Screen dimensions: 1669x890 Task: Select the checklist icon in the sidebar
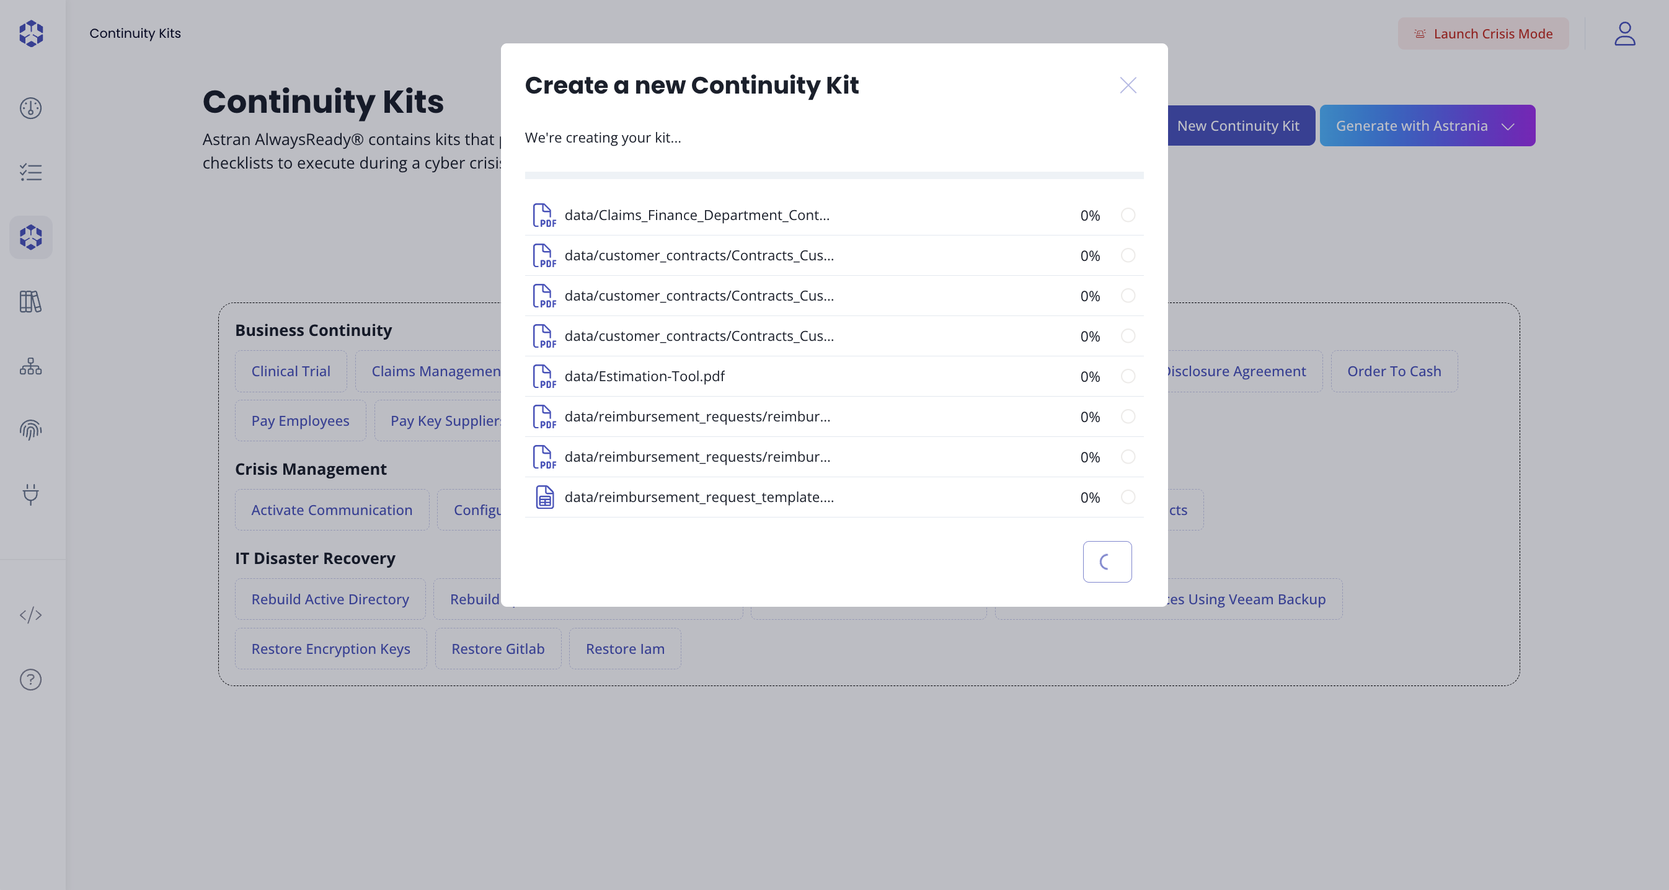pyautogui.click(x=30, y=172)
